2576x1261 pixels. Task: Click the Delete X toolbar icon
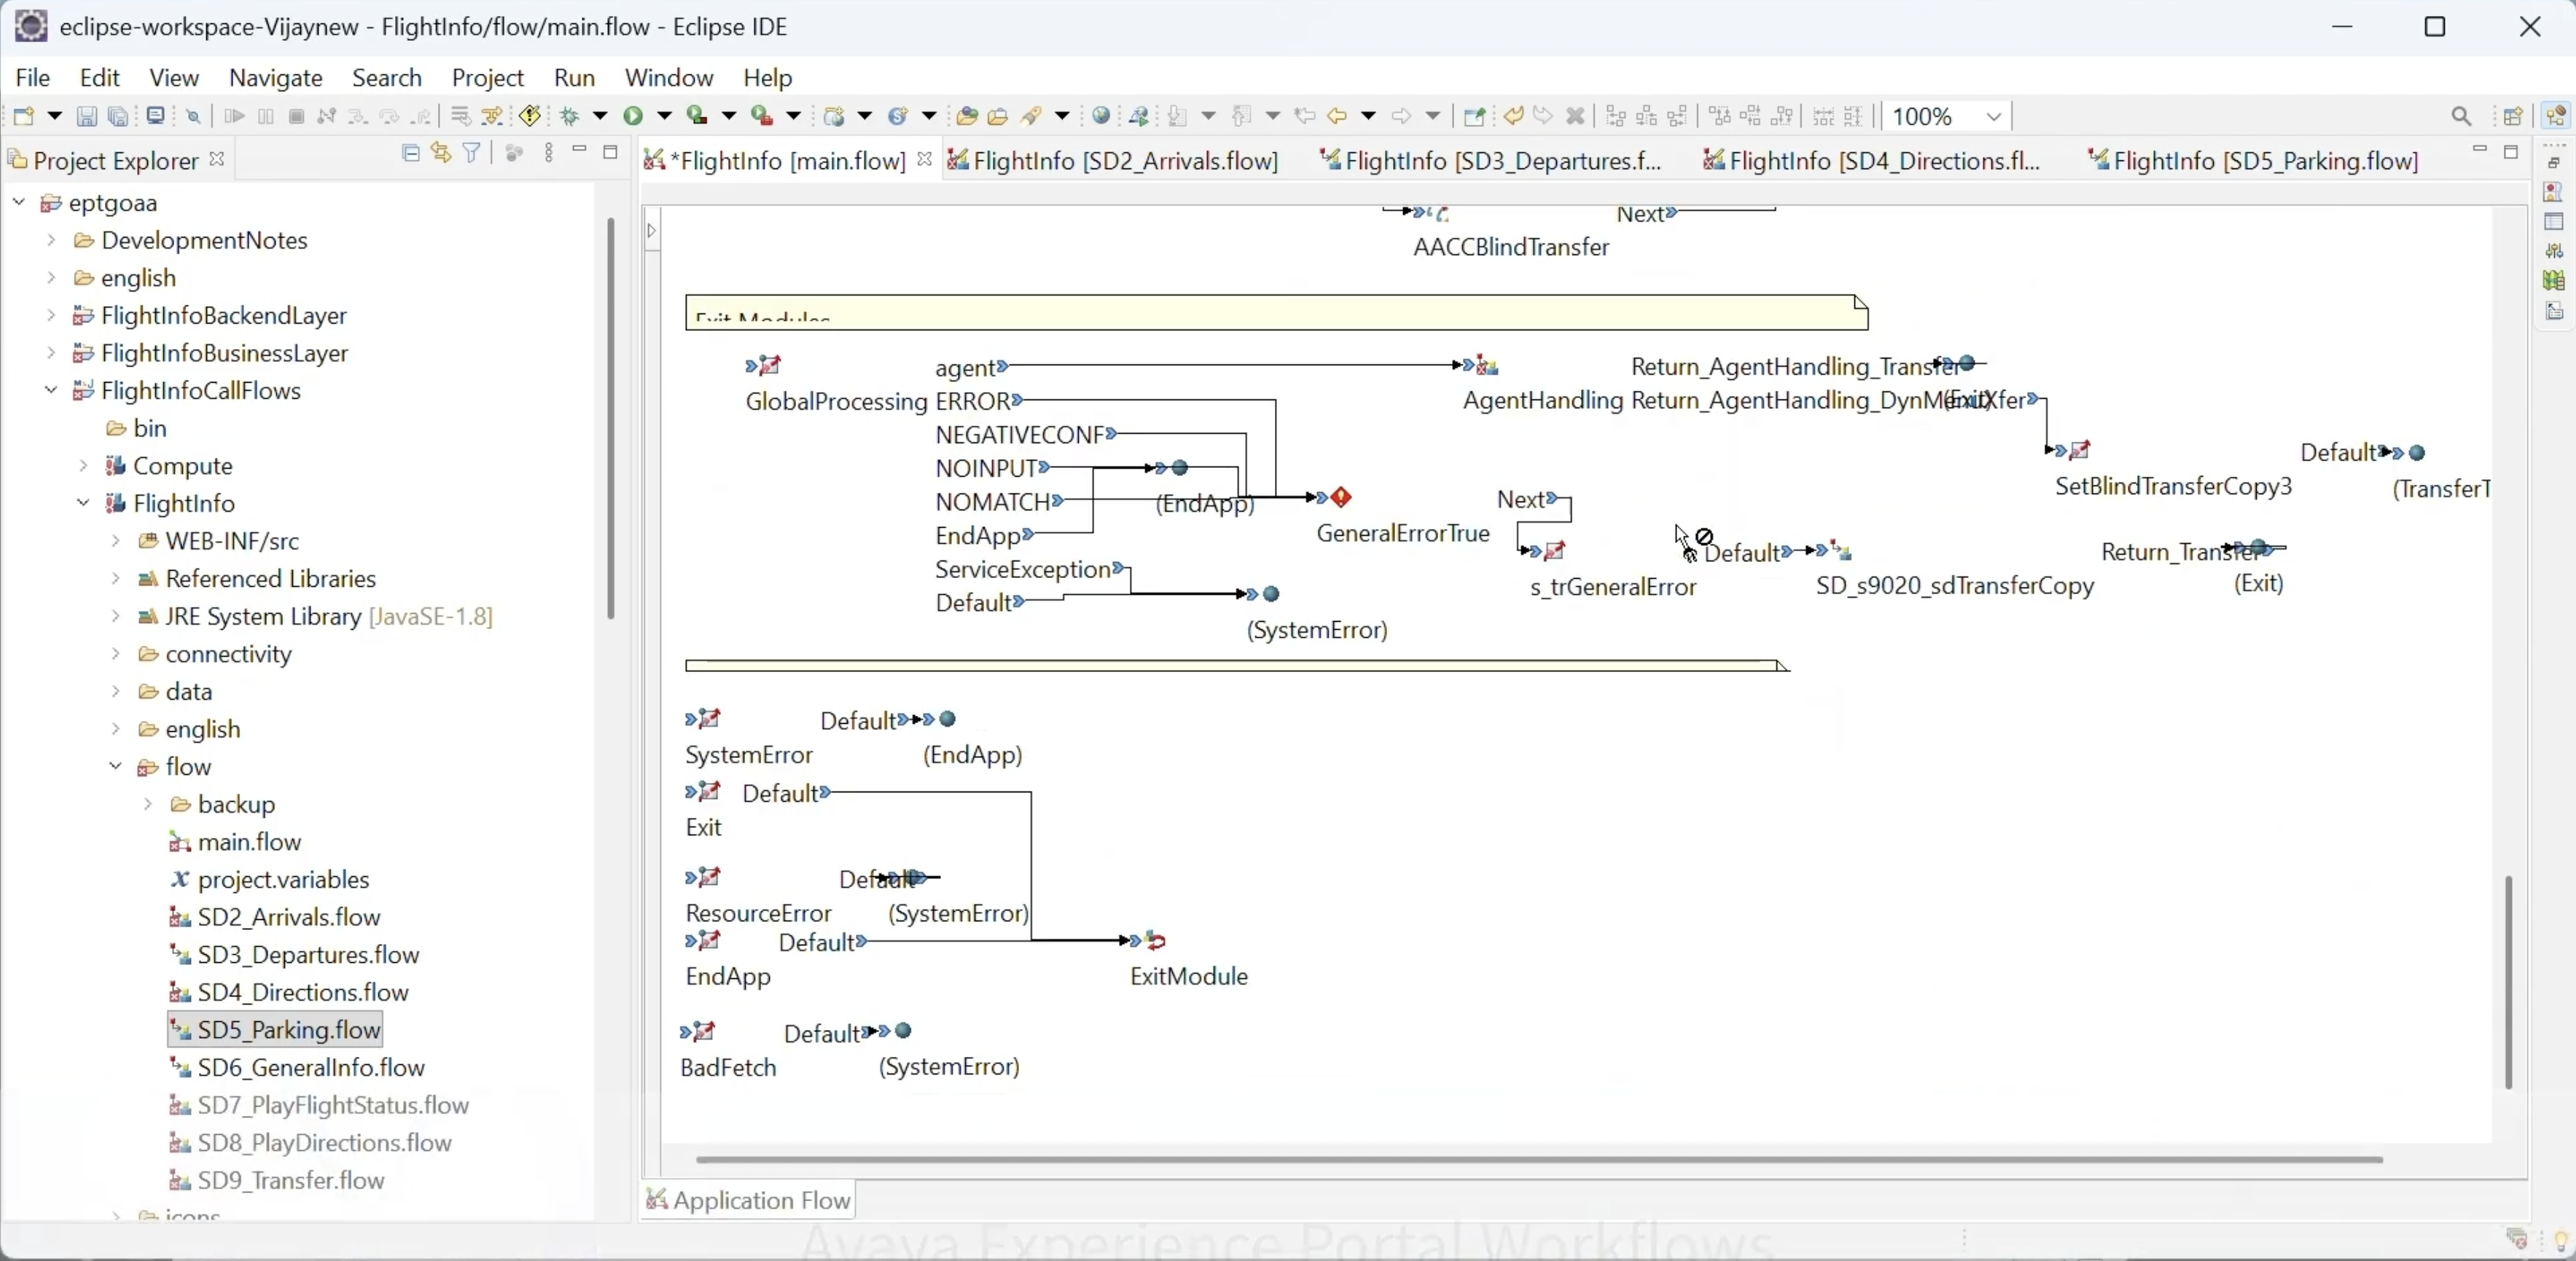click(x=1577, y=117)
